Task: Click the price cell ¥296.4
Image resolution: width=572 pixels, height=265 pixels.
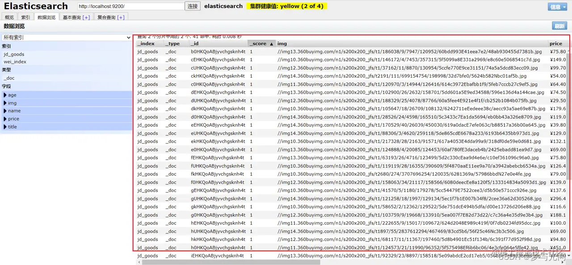Action: click(x=558, y=199)
